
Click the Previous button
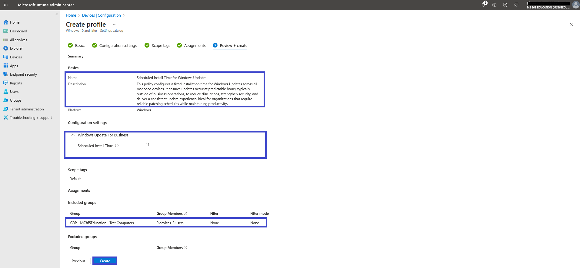coord(78,261)
